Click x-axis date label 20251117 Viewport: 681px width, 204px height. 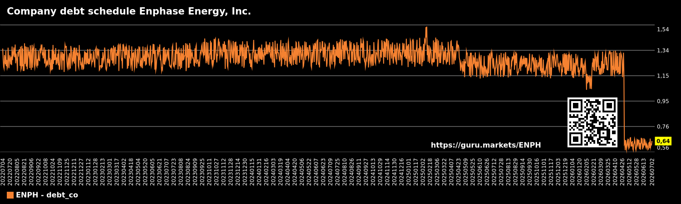point(552,172)
